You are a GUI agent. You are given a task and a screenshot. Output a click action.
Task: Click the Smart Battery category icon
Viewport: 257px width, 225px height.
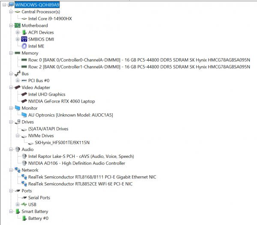click(18, 211)
